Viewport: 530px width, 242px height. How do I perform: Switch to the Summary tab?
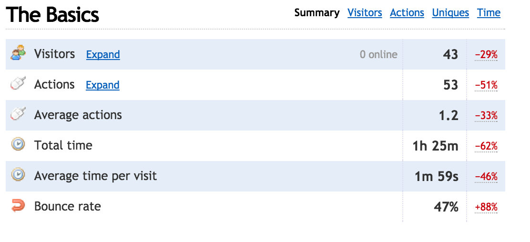coord(317,13)
